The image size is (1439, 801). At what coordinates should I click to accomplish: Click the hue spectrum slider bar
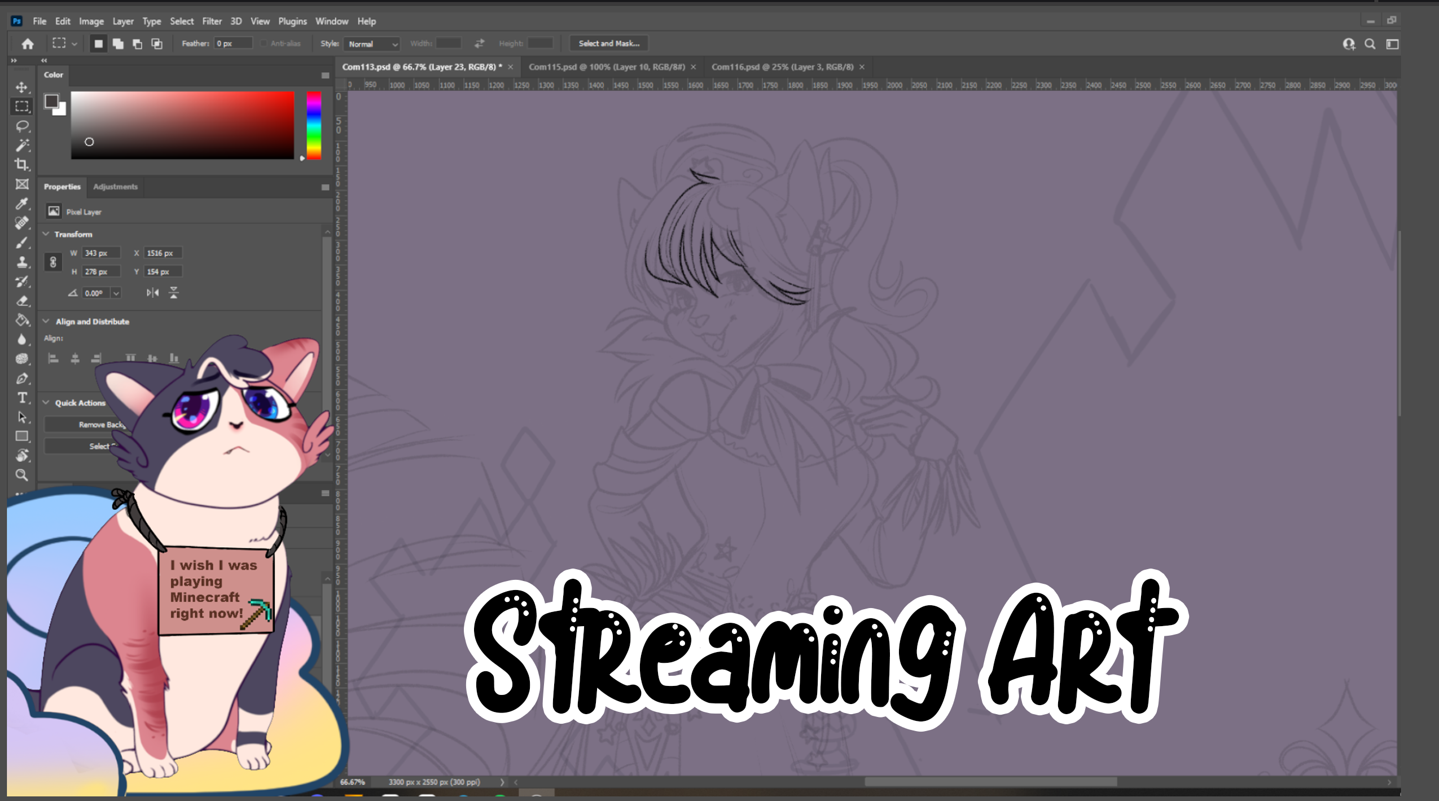[314, 125]
